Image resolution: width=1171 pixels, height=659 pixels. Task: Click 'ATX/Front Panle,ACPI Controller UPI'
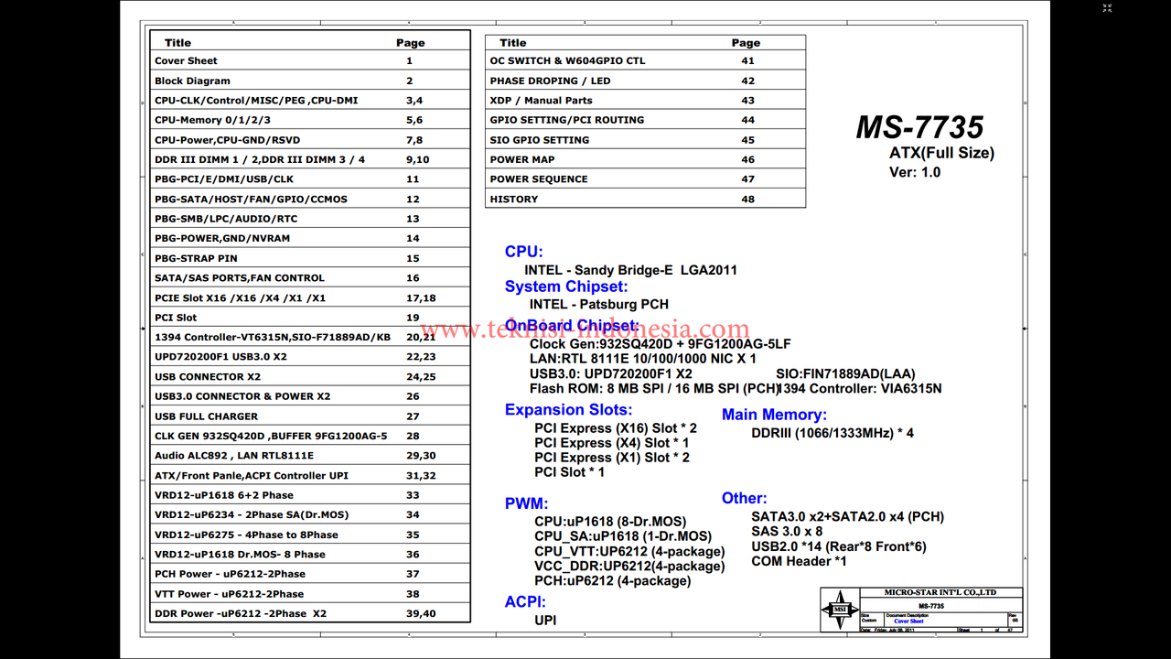click(x=310, y=475)
